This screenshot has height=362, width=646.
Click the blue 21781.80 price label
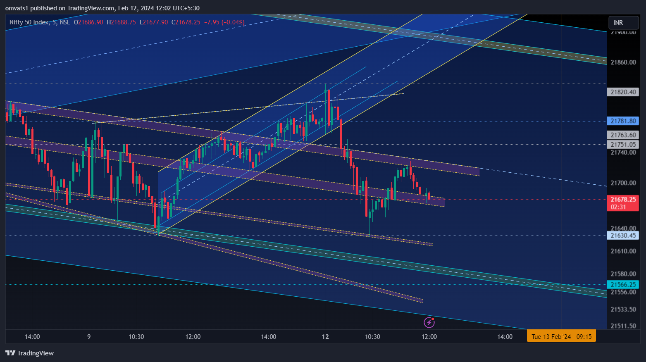[x=623, y=121]
